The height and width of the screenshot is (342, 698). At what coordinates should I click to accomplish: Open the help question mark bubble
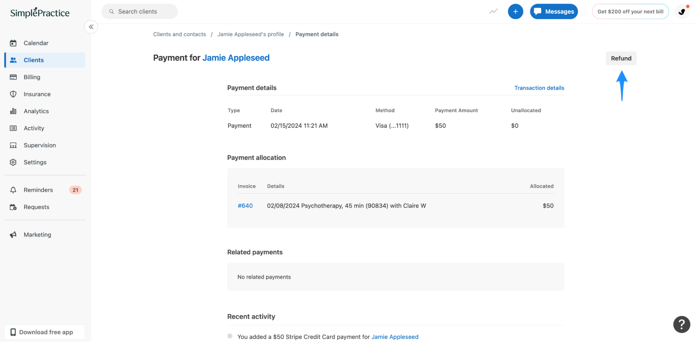pyautogui.click(x=681, y=325)
